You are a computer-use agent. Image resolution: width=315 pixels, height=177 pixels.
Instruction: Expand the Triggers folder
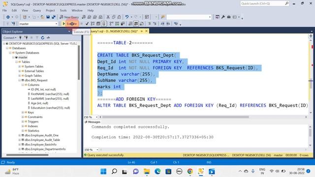point(23,121)
